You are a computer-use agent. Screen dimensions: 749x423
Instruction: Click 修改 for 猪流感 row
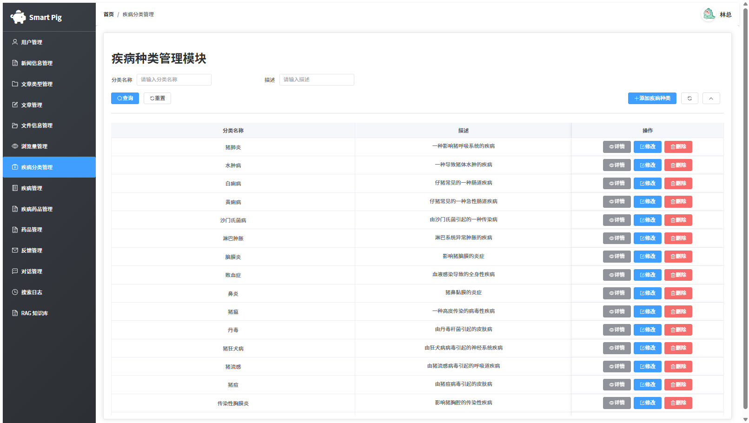[647, 366]
